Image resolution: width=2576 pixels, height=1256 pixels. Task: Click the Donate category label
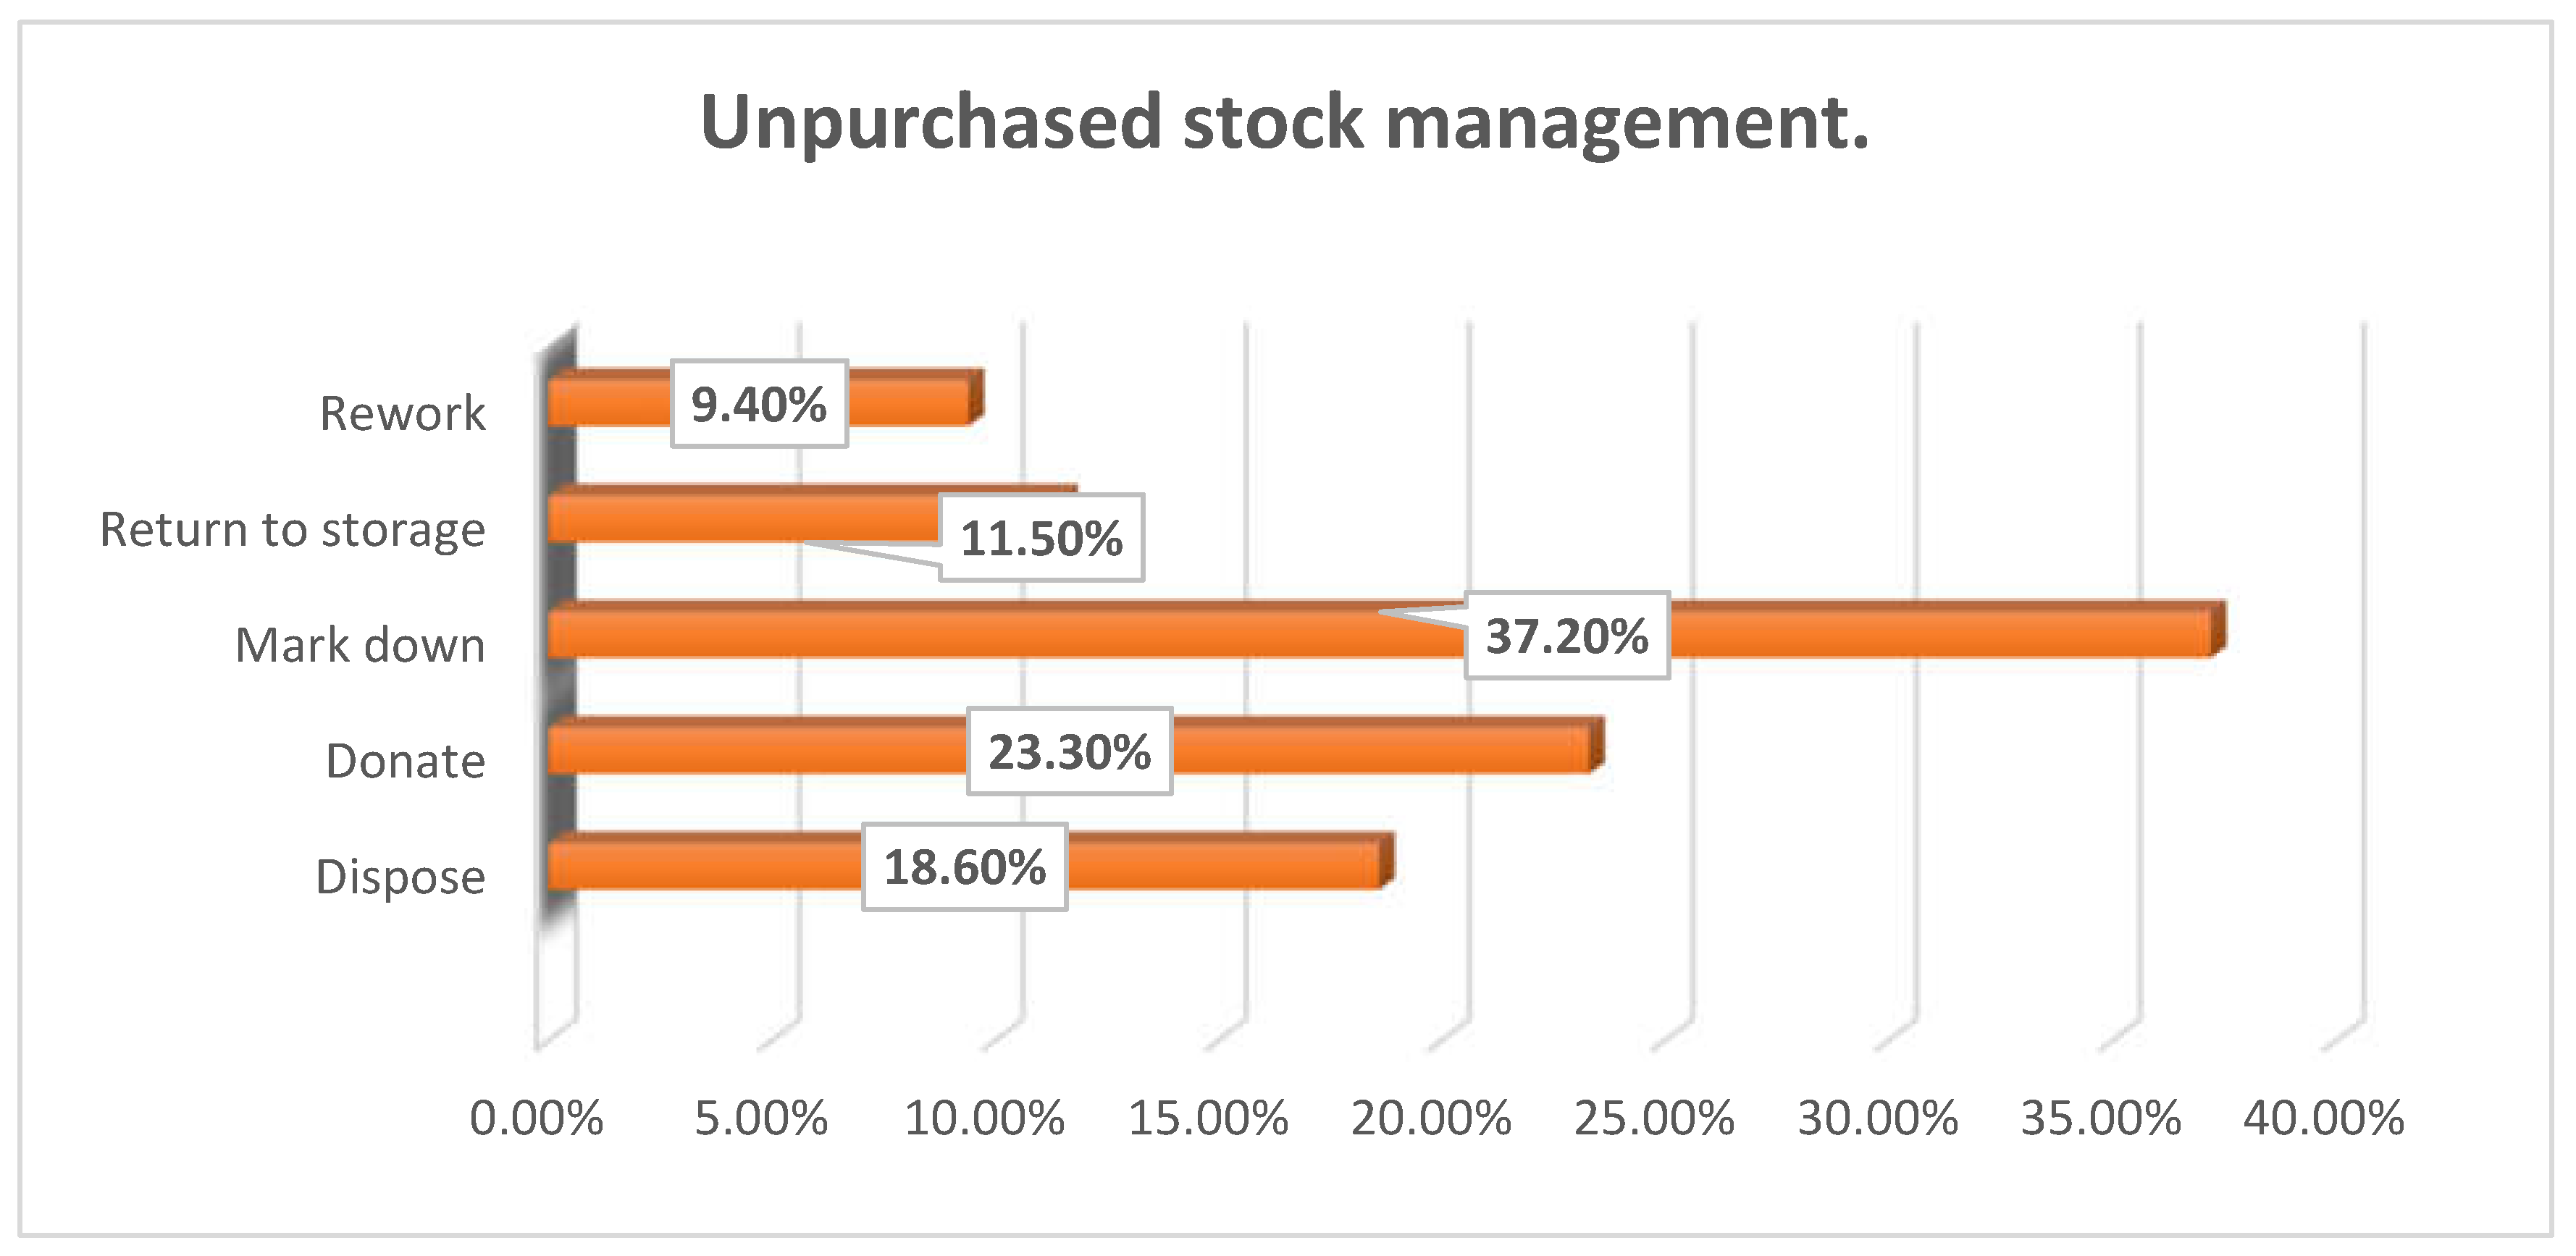click(x=405, y=761)
